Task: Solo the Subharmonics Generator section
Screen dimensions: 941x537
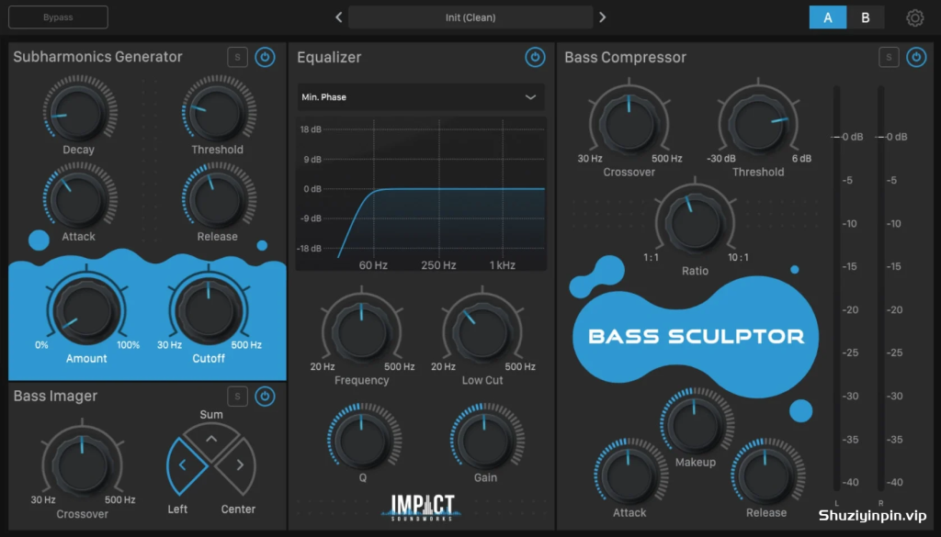Action: (238, 57)
